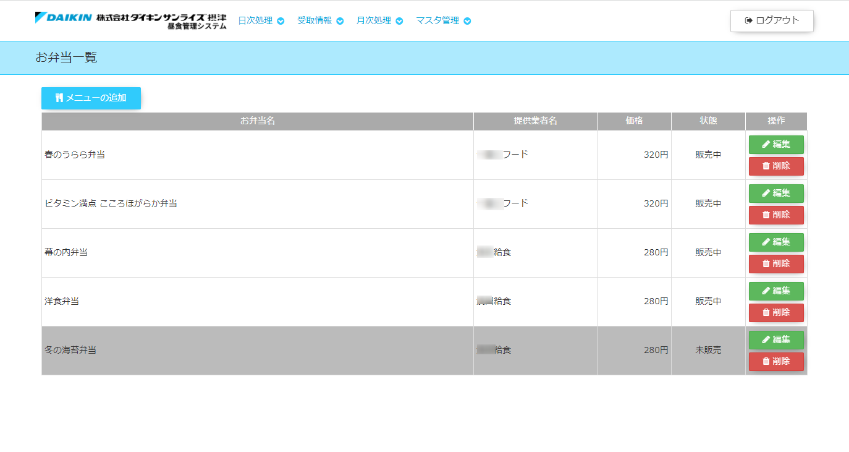Screen dimensions: 849x452
Task: Click the pencil icon for 春のうらら弁当
Action: click(x=766, y=144)
